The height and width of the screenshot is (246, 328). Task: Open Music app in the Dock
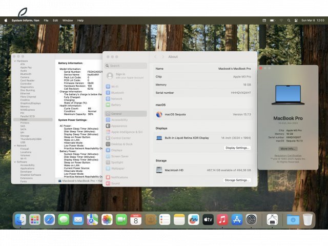(x=222, y=219)
